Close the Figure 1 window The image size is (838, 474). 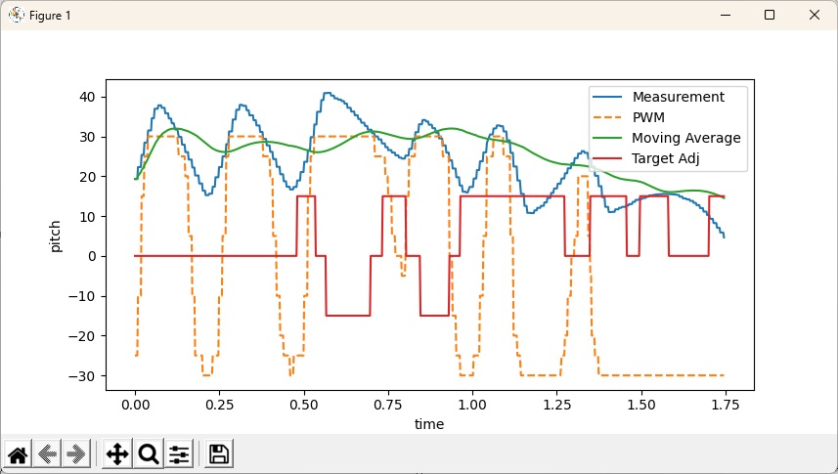click(815, 15)
